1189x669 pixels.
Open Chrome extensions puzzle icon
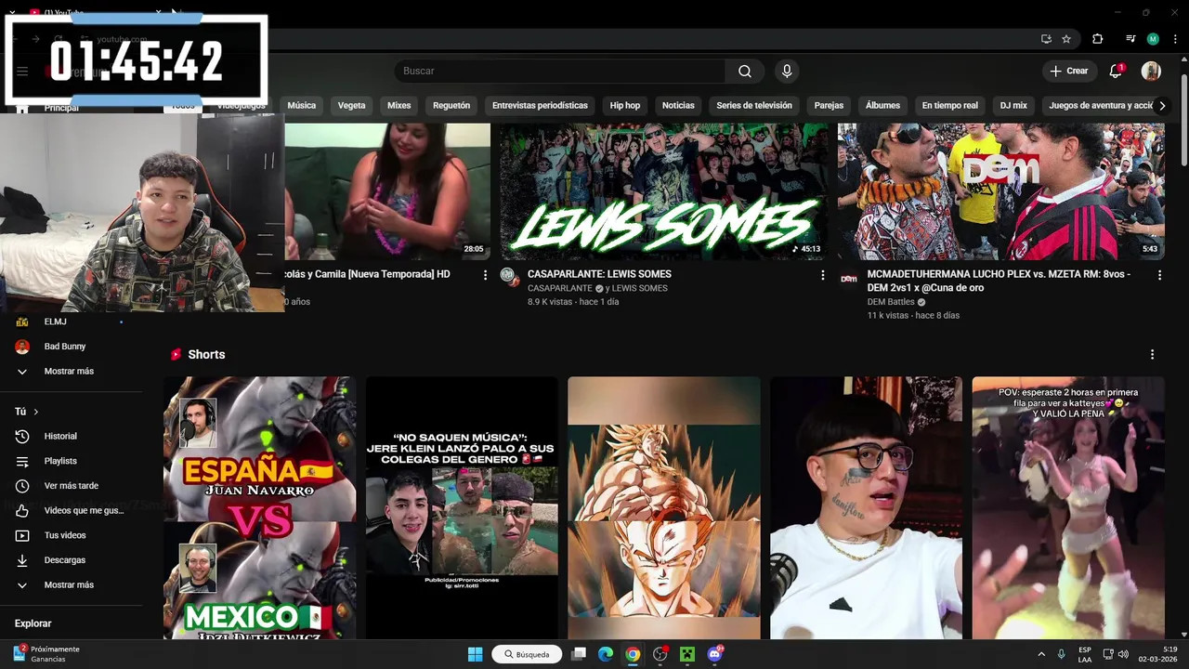coord(1097,39)
